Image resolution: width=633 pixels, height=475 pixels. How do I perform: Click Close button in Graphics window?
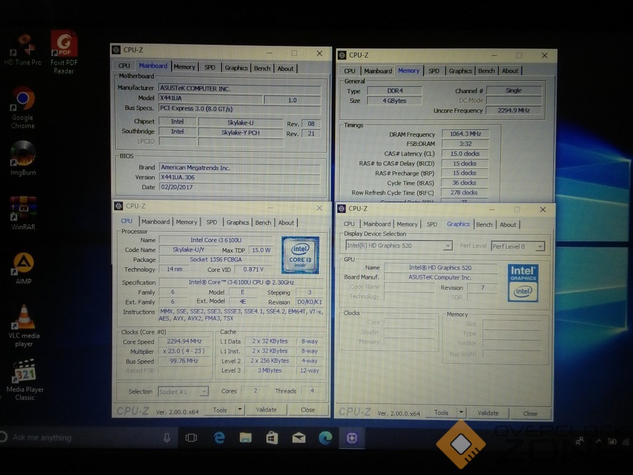coord(530,413)
